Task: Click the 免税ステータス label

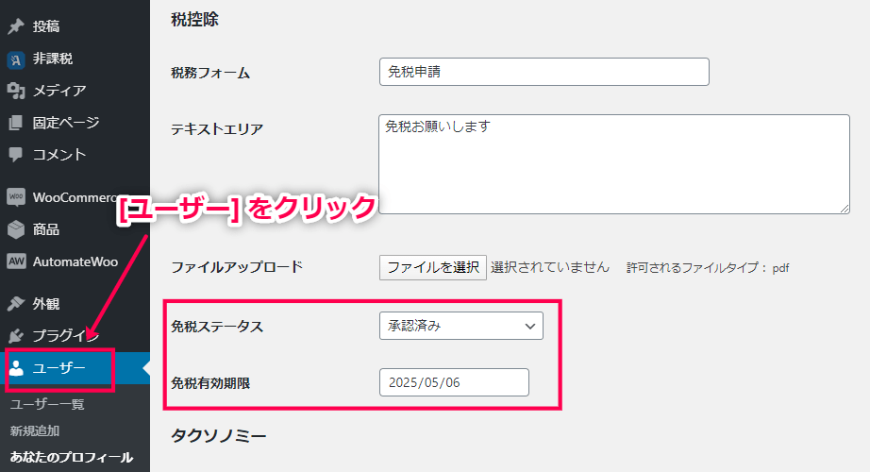Action: tap(217, 327)
